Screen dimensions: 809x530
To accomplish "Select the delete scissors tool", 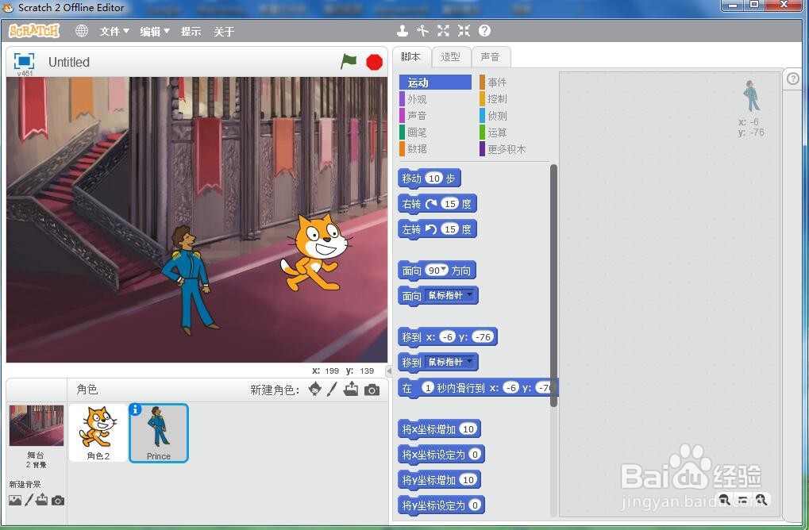I will pyautogui.click(x=422, y=31).
